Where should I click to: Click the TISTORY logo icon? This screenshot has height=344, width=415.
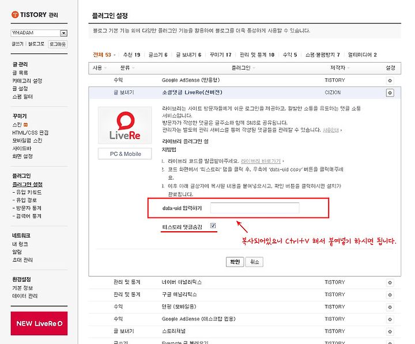click(15, 14)
